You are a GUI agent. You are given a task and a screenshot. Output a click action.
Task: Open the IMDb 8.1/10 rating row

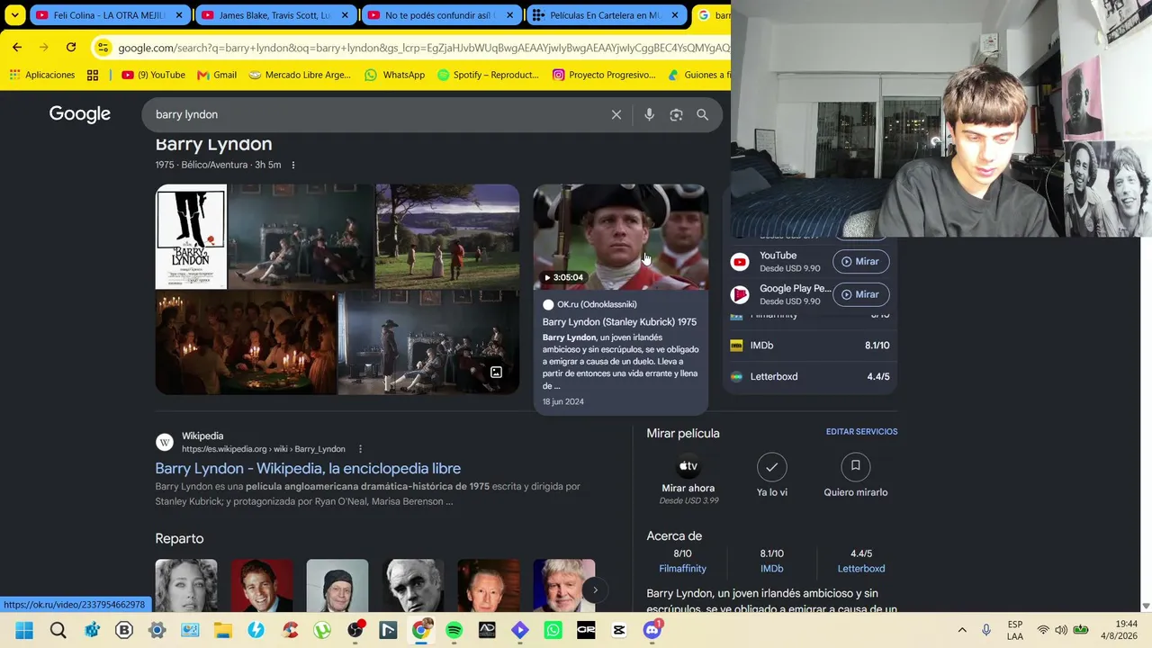click(810, 346)
